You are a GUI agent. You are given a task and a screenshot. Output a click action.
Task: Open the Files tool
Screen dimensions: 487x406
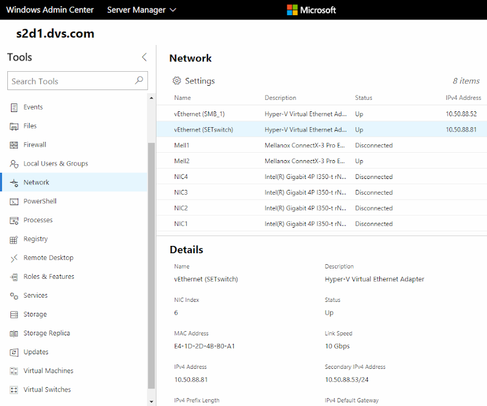[x=30, y=126]
